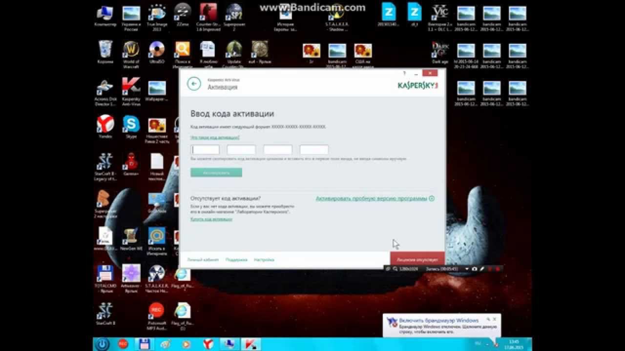The height and width of the screenshot is (351, 625).
Task: Open Yandex browser from the taskbar
Action: tap(208, 344)
